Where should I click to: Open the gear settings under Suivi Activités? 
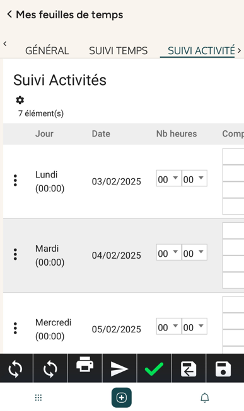click(20, 100)
